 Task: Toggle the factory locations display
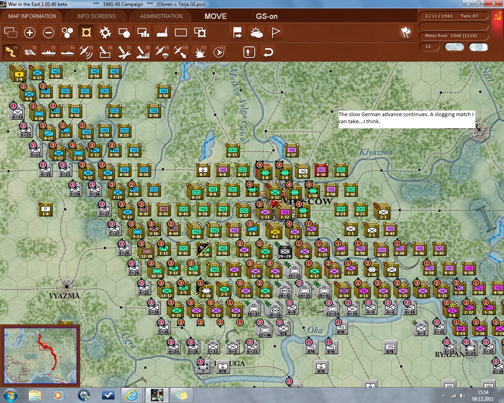(162, 32)
